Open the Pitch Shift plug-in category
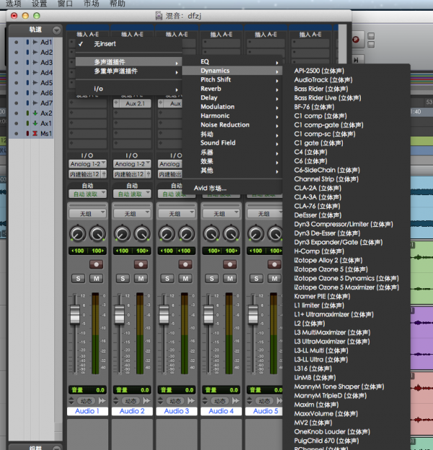 (x=232, y=79)
